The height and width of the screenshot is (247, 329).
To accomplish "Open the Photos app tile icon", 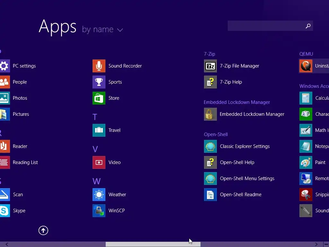I will tap(4, 98).
